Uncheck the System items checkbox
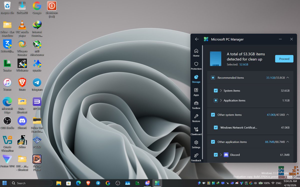Viewport: 300px width, 187px height. tap(216, 91)
